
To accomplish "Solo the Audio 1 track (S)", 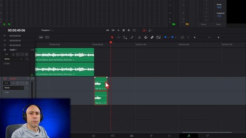I will click(22, 54).
